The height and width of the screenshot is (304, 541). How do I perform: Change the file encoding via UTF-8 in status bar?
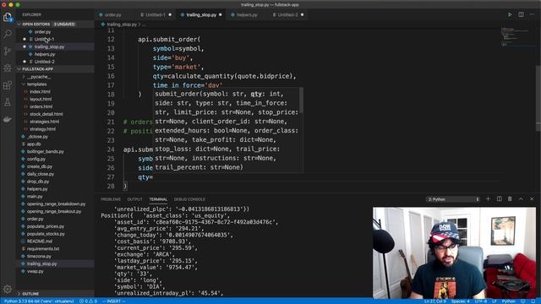pos(481,301)
